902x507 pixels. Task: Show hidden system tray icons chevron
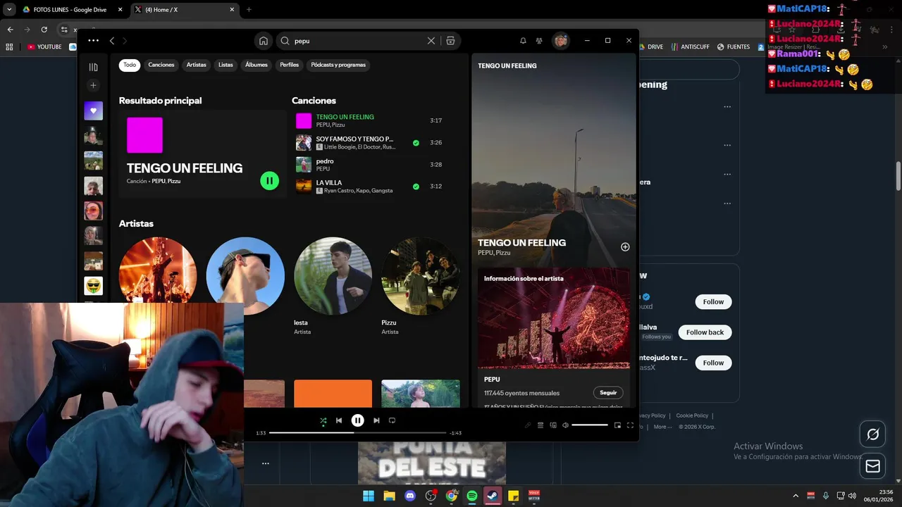pos(796,496)
